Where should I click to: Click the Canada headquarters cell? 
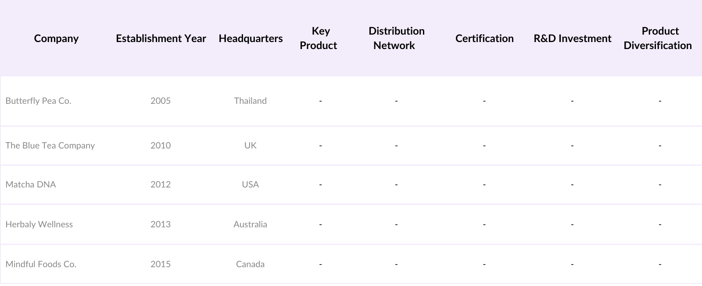coord(250,264)
